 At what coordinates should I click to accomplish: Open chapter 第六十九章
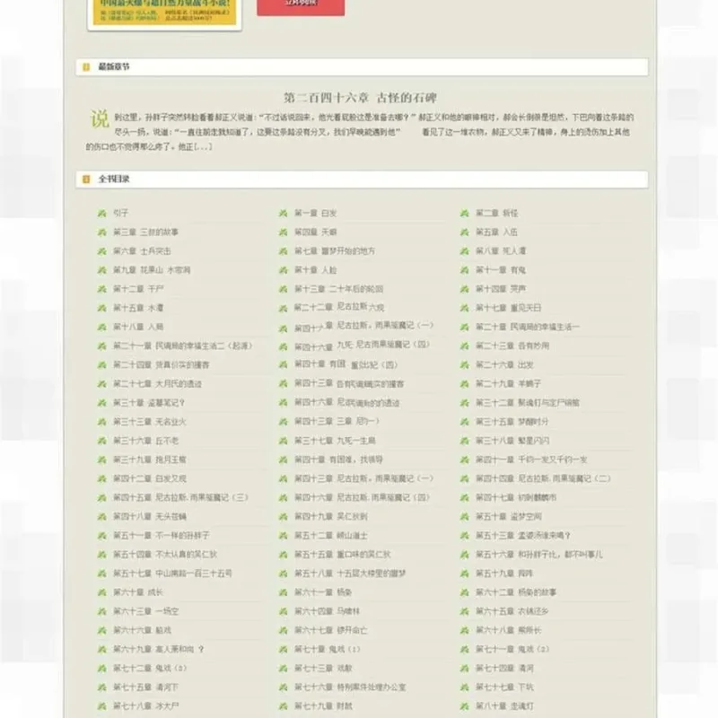[x=159, y=649]
